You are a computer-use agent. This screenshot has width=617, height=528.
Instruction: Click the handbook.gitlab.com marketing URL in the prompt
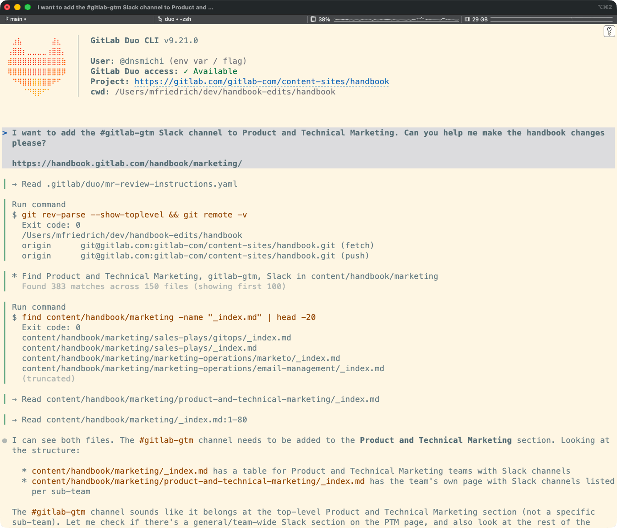coord(127,164)
